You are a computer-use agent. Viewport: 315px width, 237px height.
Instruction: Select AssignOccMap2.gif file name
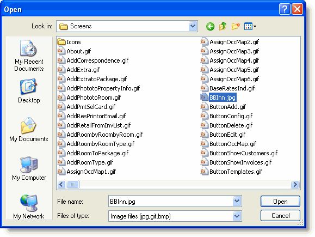234,42
